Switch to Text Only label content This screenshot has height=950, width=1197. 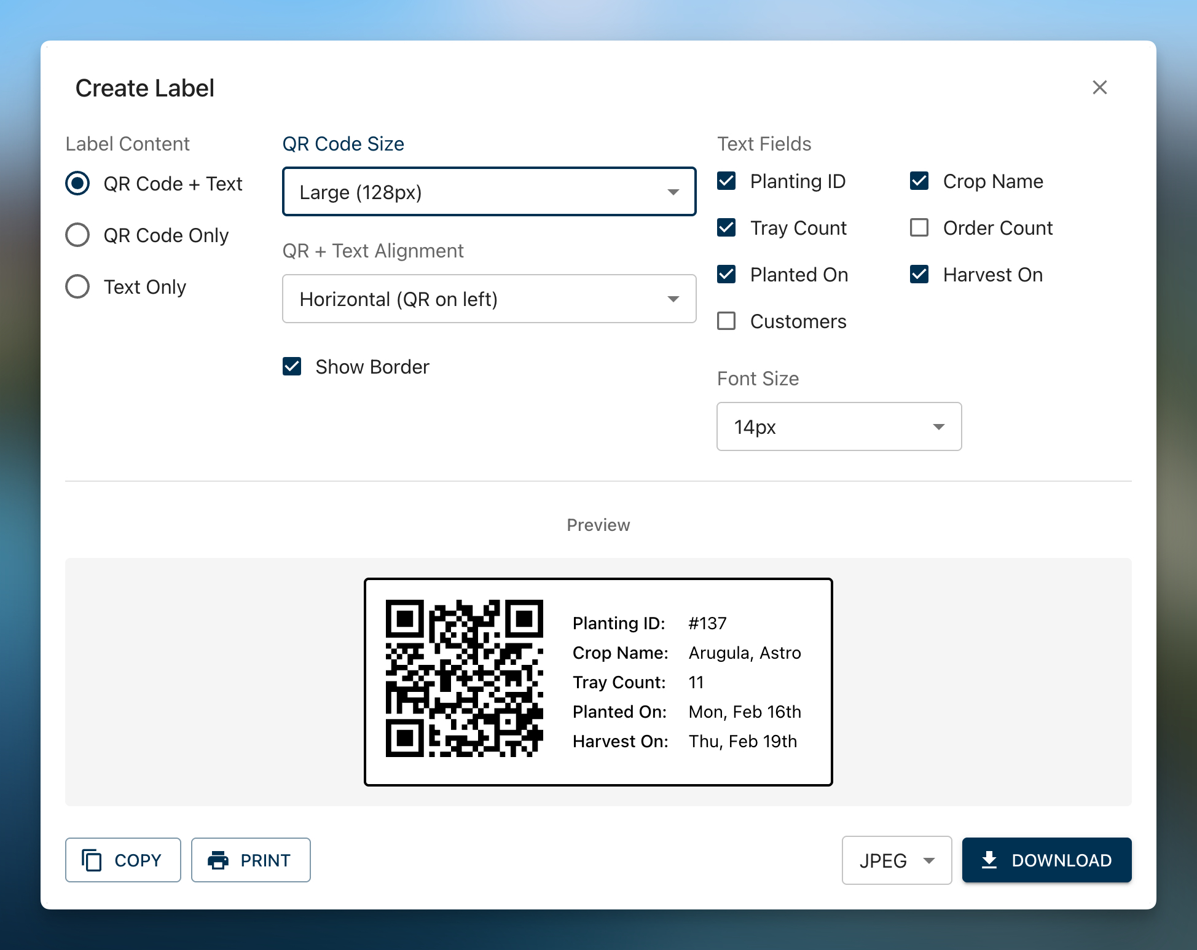point(77,286)
